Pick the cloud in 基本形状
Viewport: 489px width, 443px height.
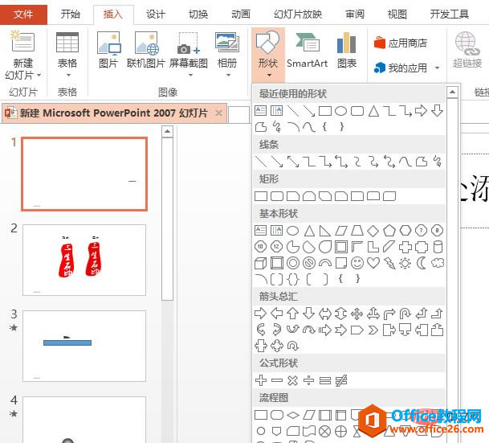(438, 263)
